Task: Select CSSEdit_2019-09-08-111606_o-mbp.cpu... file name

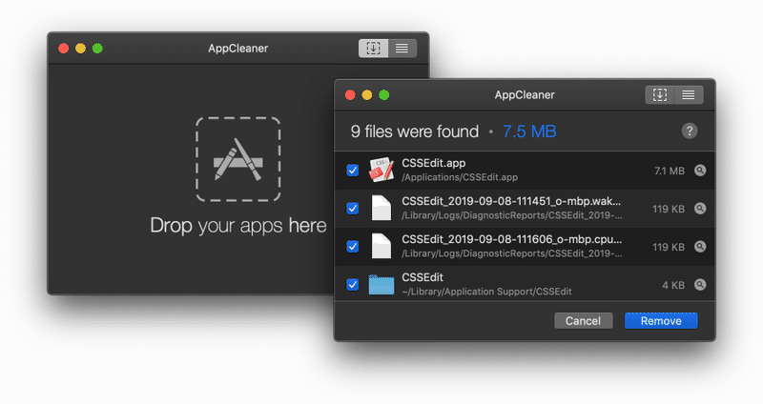Action: point(511,239)
